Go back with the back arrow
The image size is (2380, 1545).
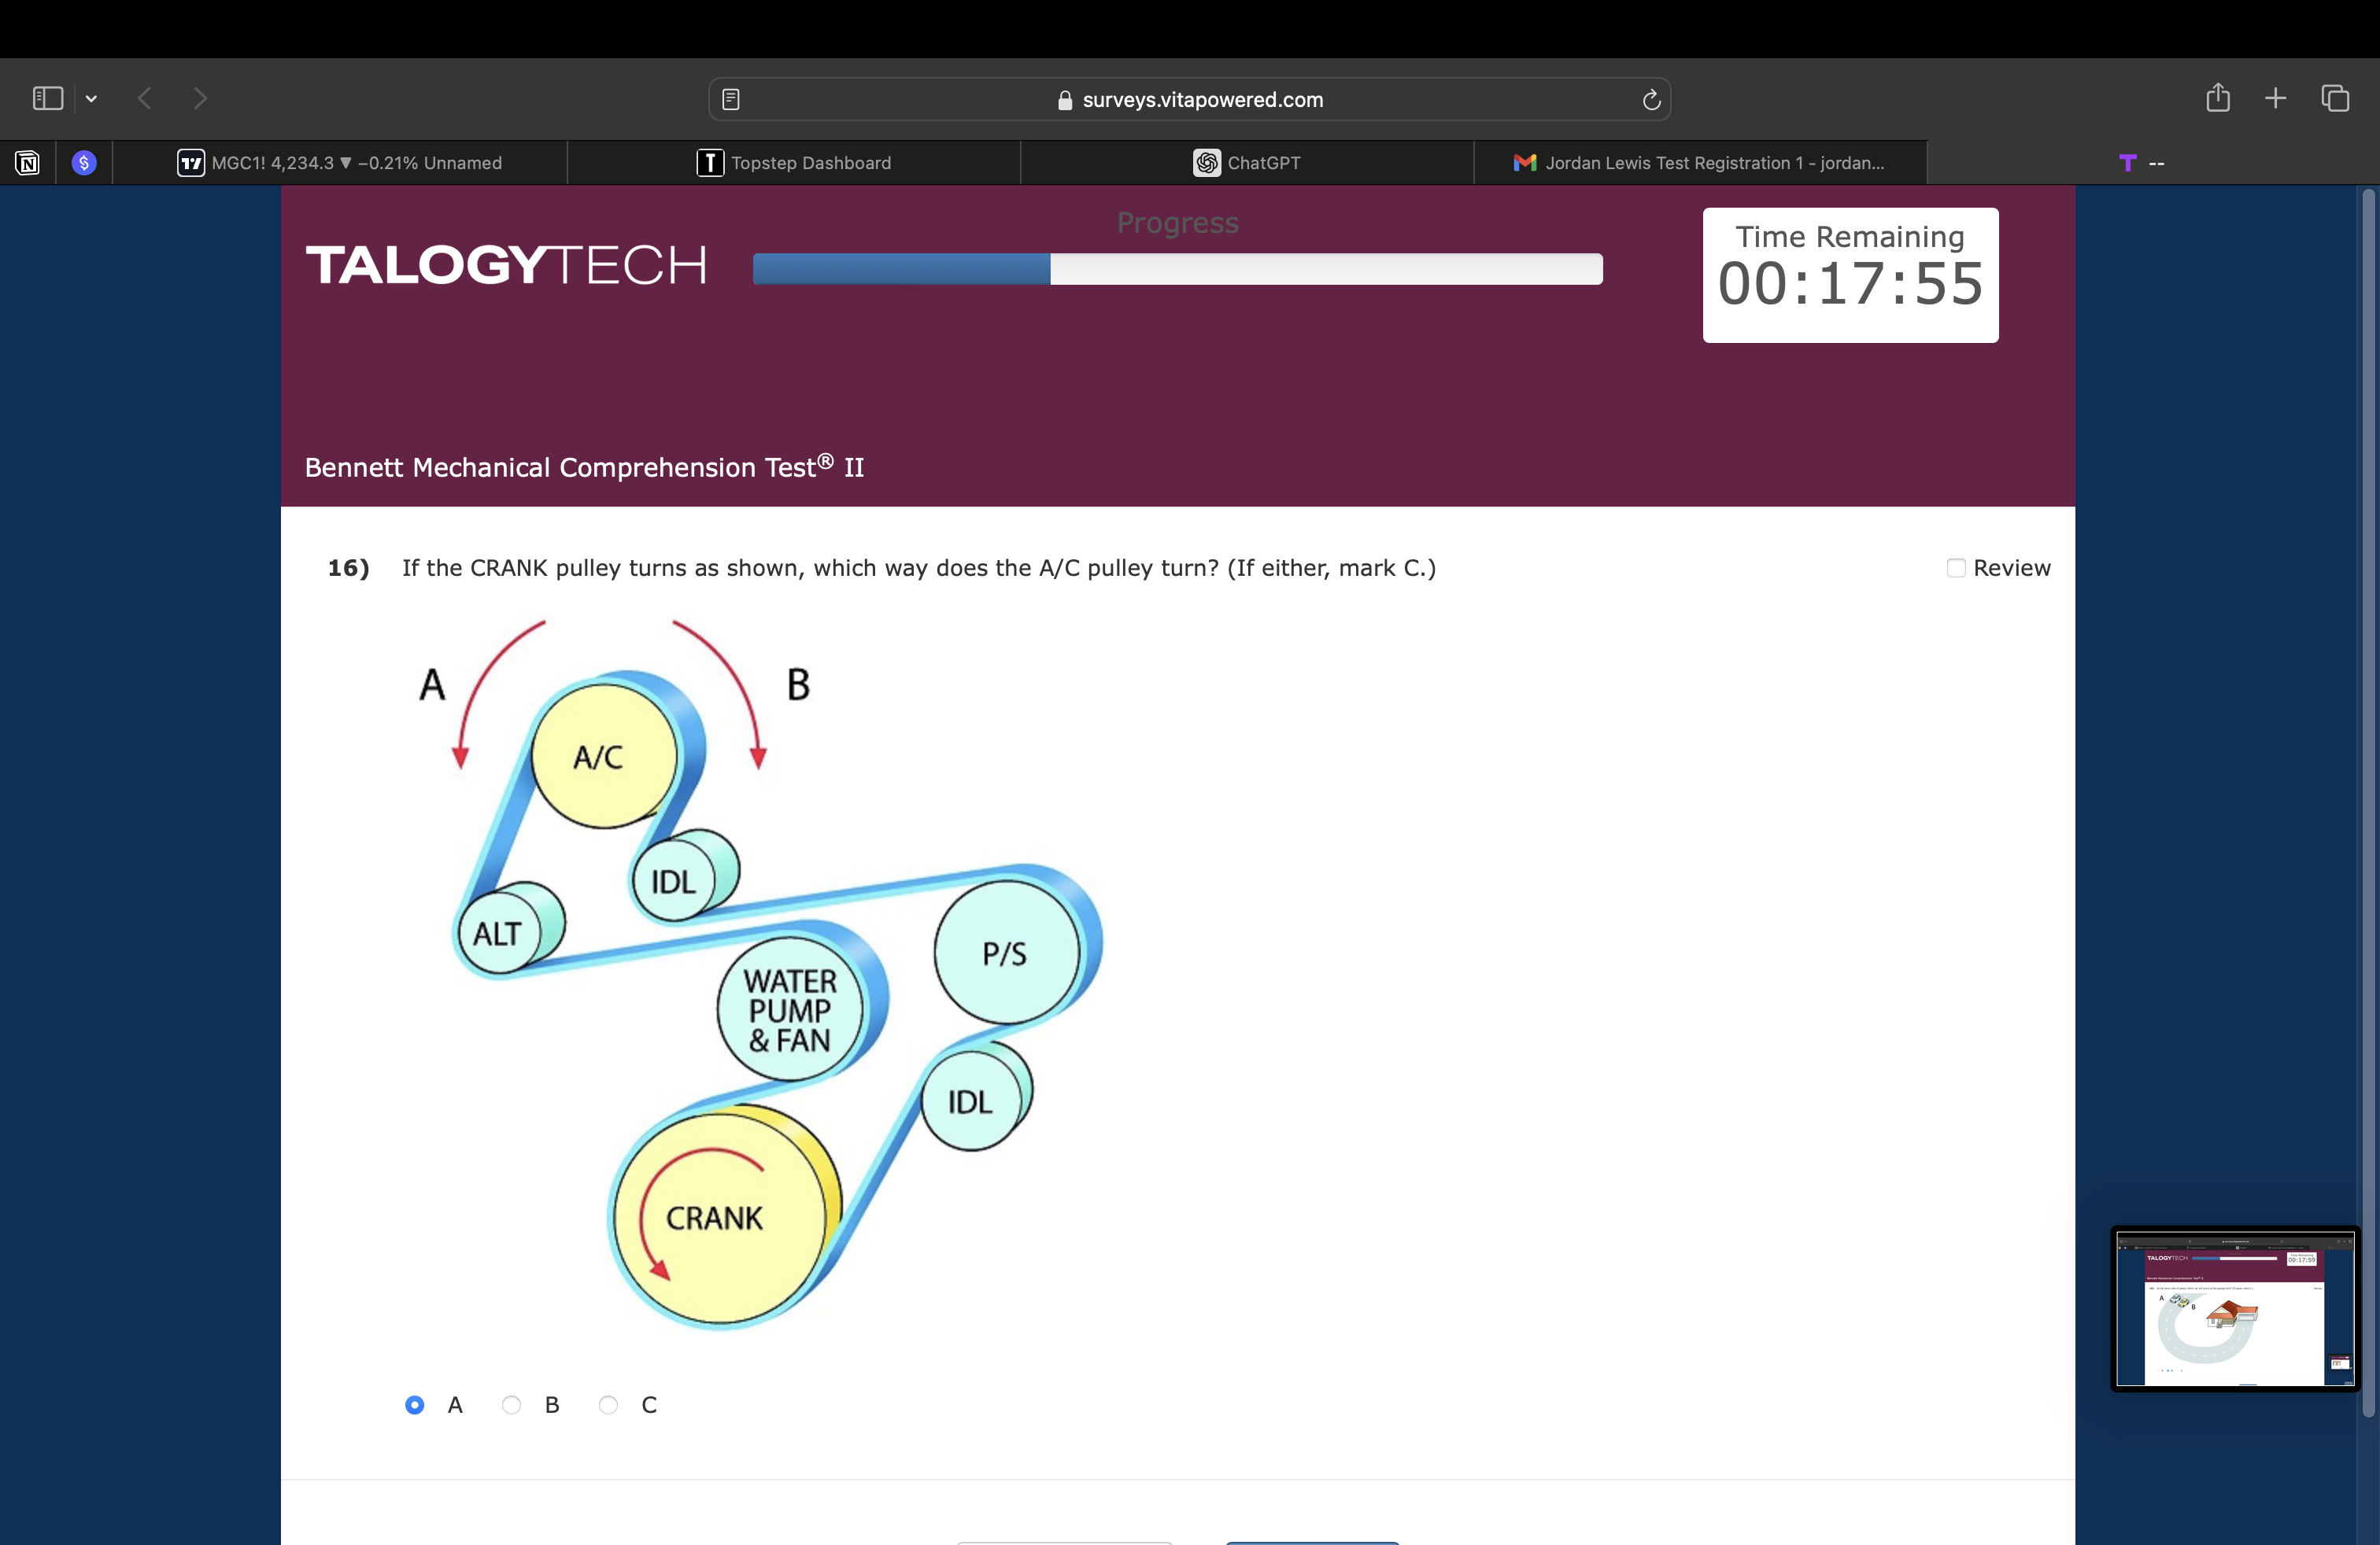click(145, 98)
